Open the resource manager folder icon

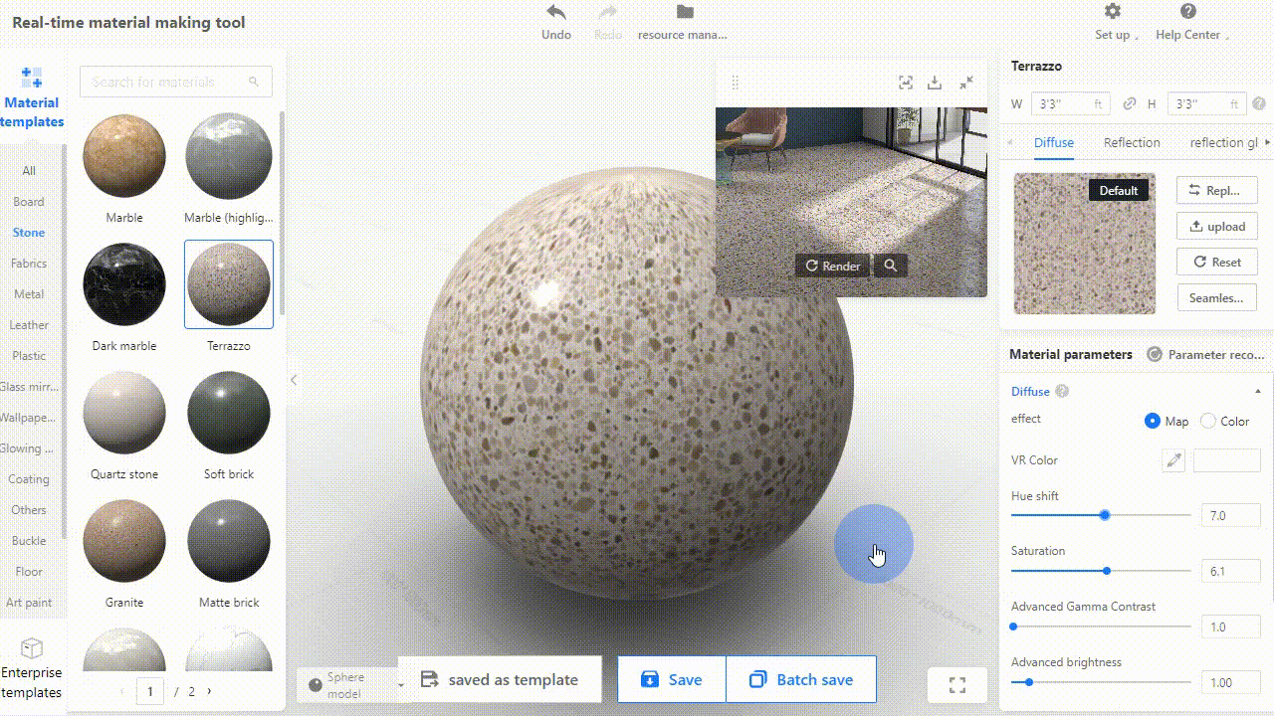(684, 13)
